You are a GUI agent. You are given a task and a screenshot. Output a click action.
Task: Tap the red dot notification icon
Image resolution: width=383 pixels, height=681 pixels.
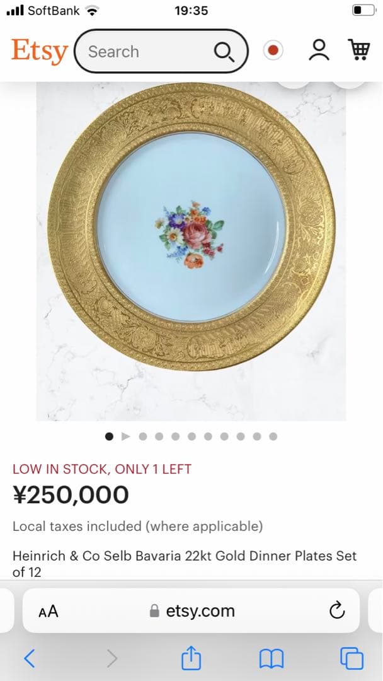click(273, 50)
